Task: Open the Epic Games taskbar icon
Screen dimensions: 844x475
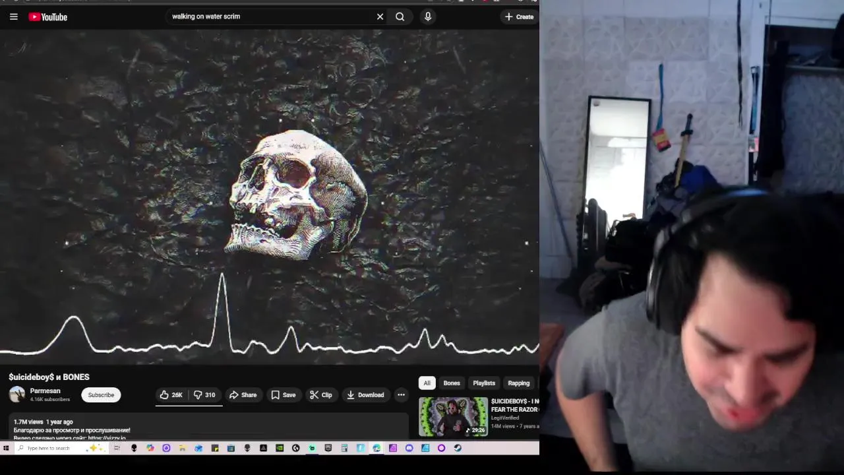Action: 328,448
